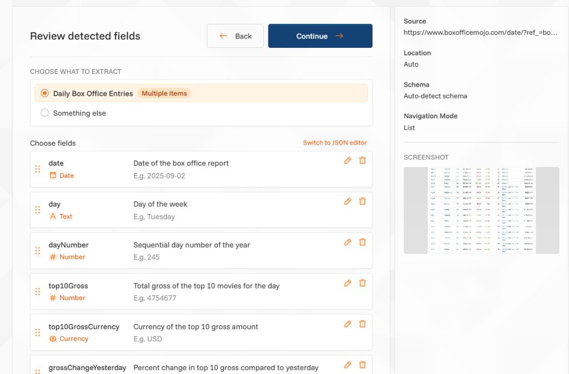Edit the date field with pencil icon
This screenshot has width=569, height=374.
coord(348,161)
